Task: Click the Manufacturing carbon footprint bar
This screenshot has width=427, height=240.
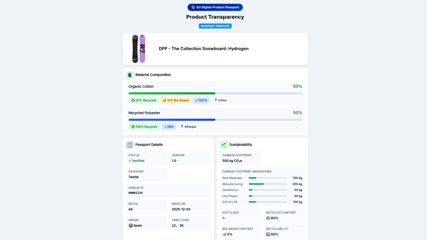Action: click(x=268, y=184)
